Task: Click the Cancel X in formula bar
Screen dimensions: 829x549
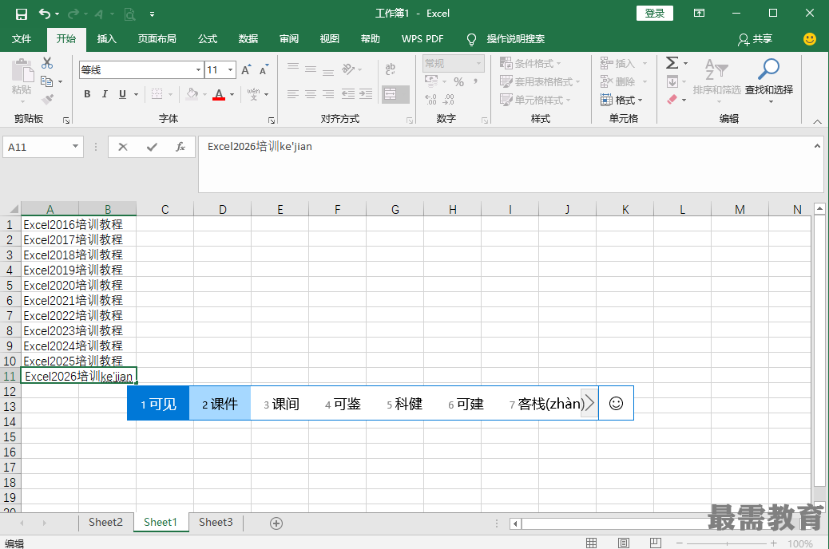Action: pyautogui.click(x=123, y=147)
